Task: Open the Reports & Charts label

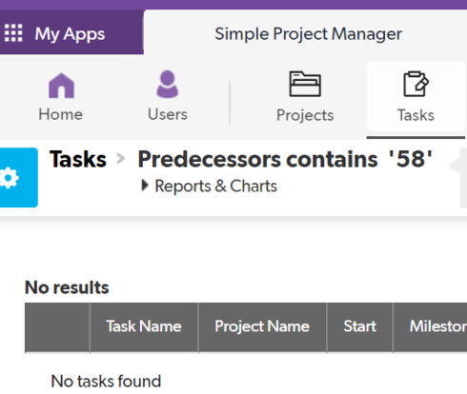Action: (216, 186)
